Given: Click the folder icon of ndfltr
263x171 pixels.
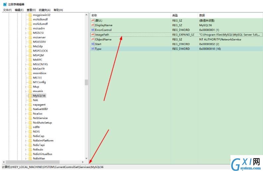Looking at the screenshot, I should tap(30, 127).
